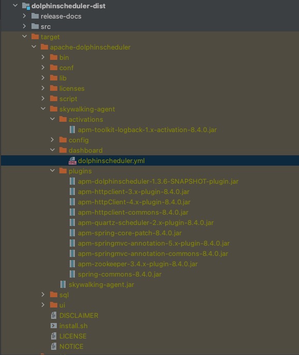Click the script folder icon
The image size is (299, 355).
tap(54, 99)
